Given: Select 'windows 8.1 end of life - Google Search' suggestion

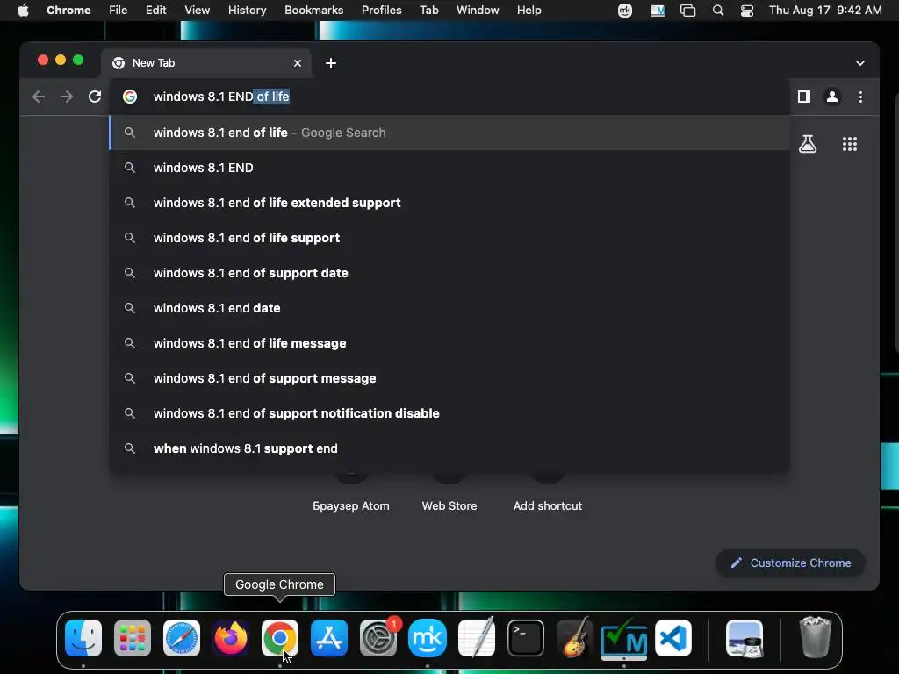Looking at the screenshot, I should [450, 133].
